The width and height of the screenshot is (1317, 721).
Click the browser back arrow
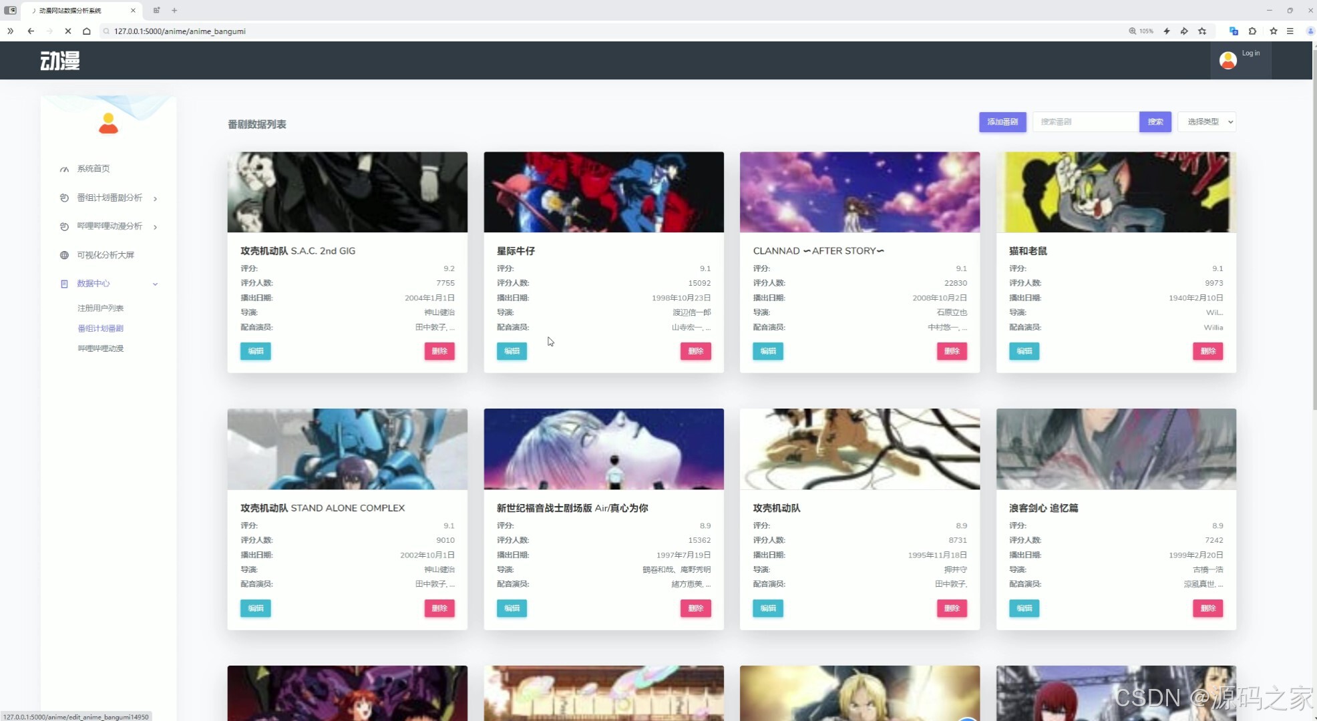(31, 31)
